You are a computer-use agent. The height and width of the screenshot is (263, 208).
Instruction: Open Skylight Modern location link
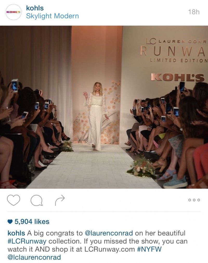click(53, 16)
